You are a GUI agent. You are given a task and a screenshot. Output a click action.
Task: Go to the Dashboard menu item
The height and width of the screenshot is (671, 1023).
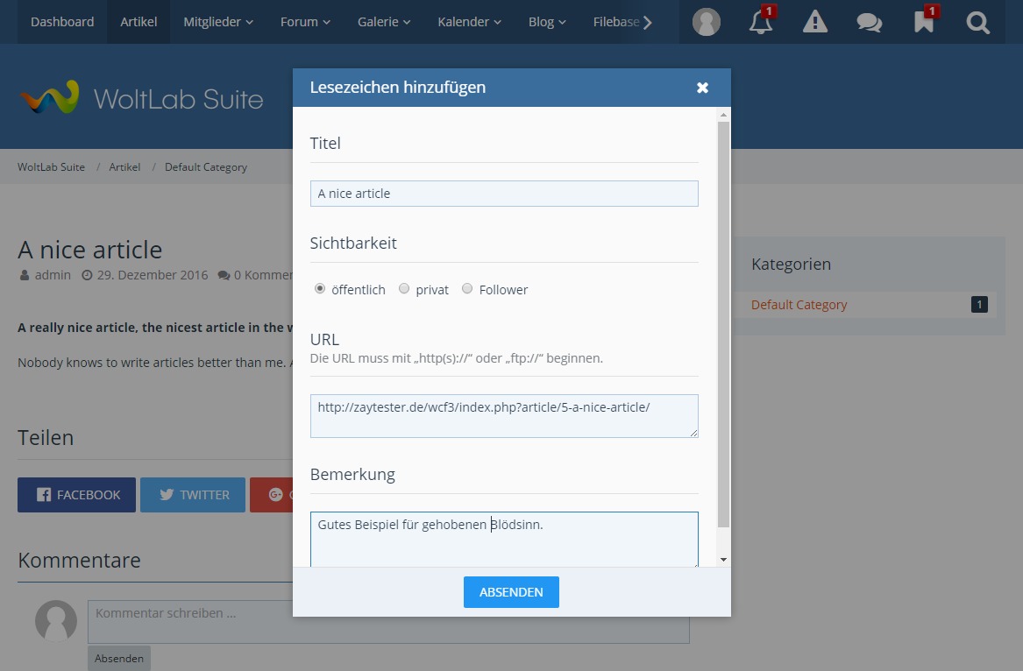coord(62,22)
